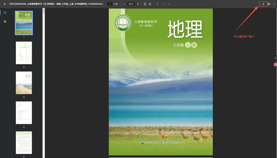Show the thumbnails view in sidebar
The width and height of the screenshot is (277, 158).
tap(5, 13)
